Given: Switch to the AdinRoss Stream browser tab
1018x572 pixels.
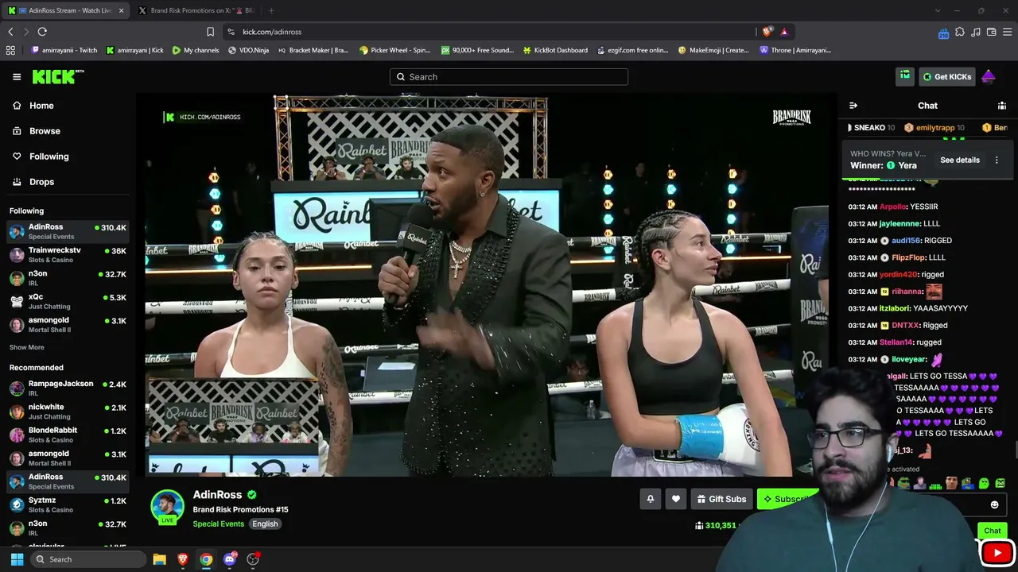Looking at the screenshot, I should click(67, 10).
